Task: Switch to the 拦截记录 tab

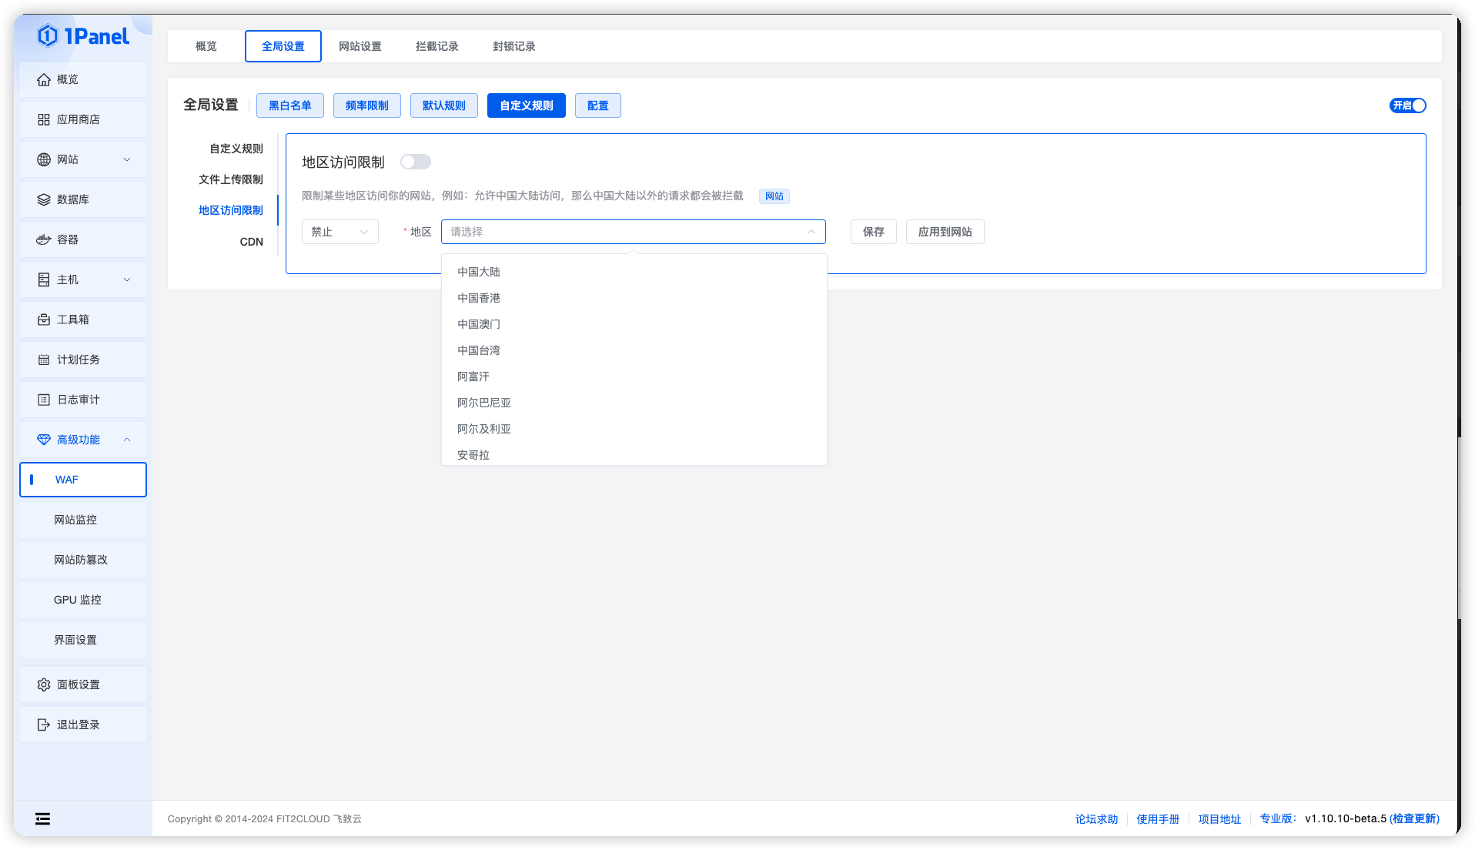Action: pos(436,46)
